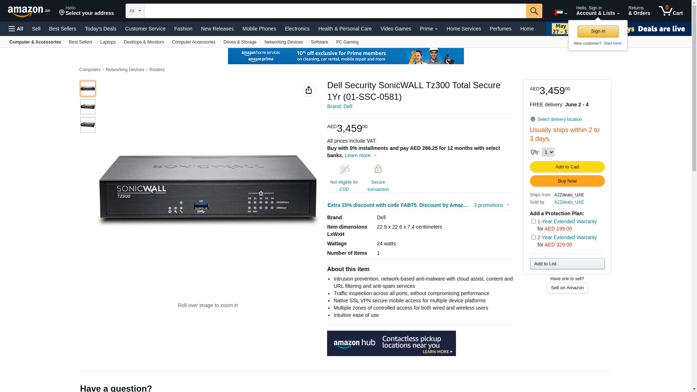Open the Qty quantity dropdown
Screen dimensions: 697x392
coord(548,152)
